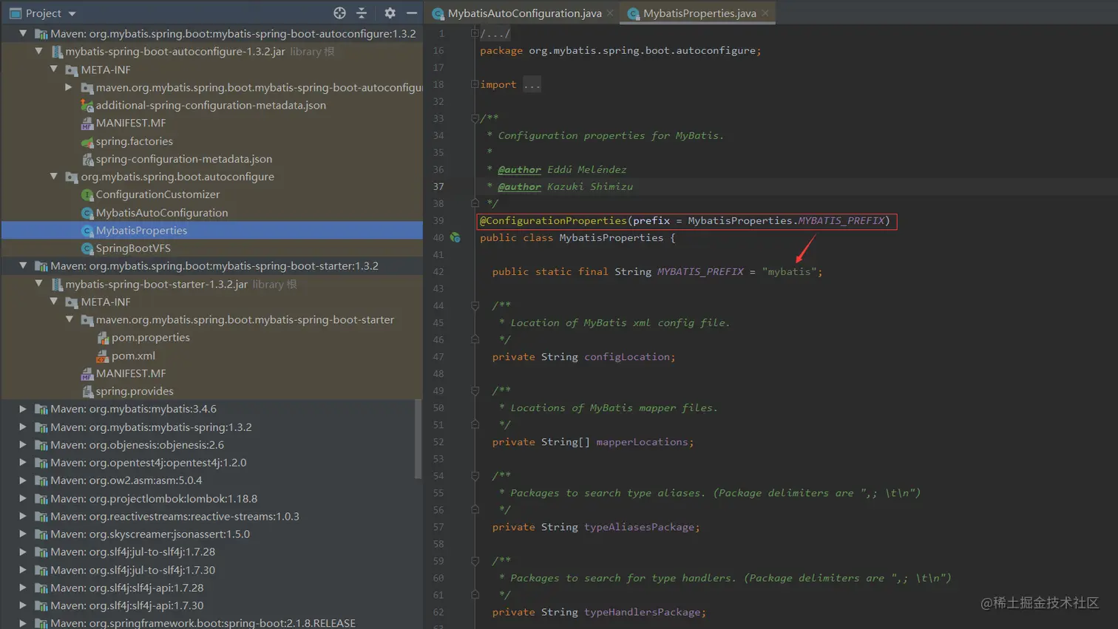Collapse mybatis-spring-boot-autoconfigure-1.3.2.jar node
This screenshot has height=629, width=1118.
point(38,51)
